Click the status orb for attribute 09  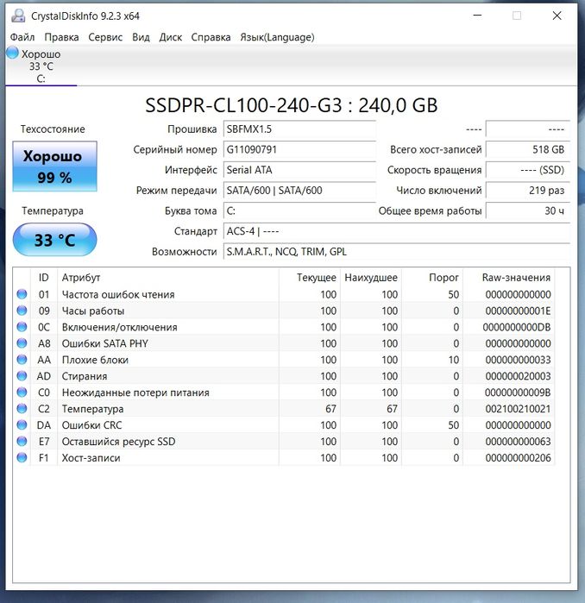pyautogui.click(x=22, y=311)
